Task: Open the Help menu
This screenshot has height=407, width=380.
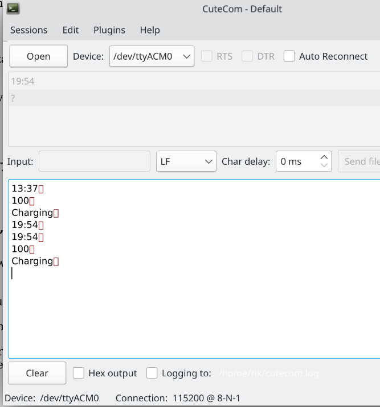Action: tap(150, 30)
